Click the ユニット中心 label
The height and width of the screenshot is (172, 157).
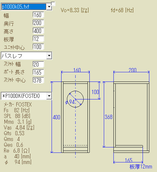coord(14,47)
